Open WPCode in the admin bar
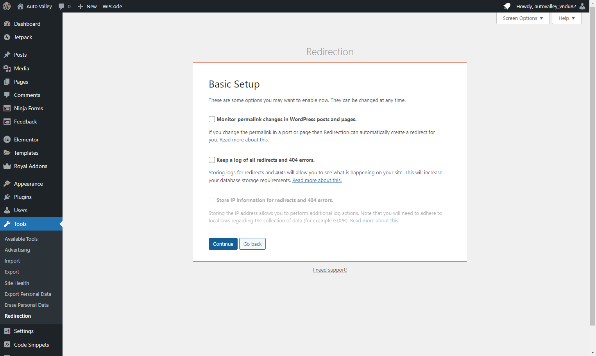 click(x=112, y=6)
